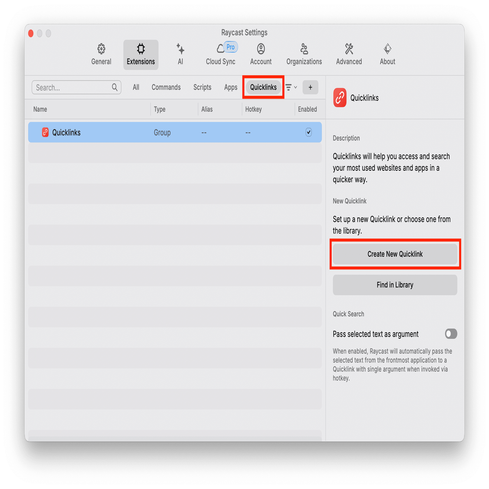Open Organizations settings
The height and width of the screenshot is (489, 489).
tap(304, 55)
